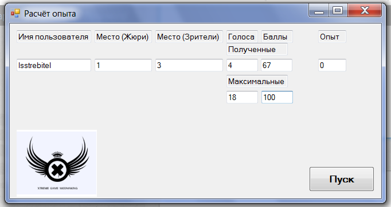This screenshot has width=391, height=207.
Task: Click the Место (Жюри) label
Action: tap(123, 37)
